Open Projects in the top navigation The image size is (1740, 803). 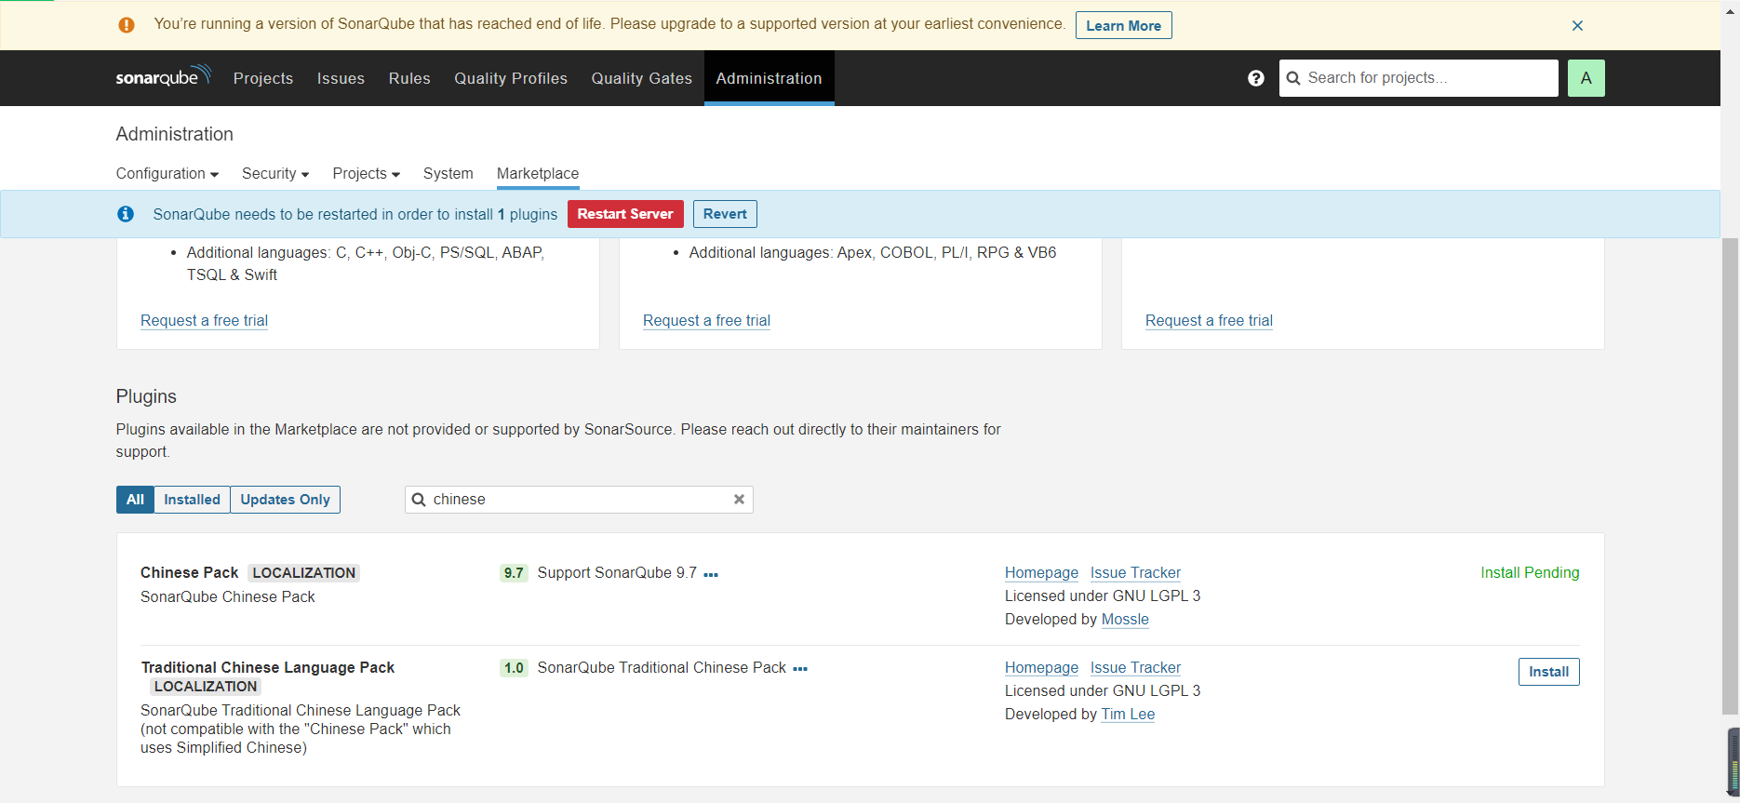(263, 78)
